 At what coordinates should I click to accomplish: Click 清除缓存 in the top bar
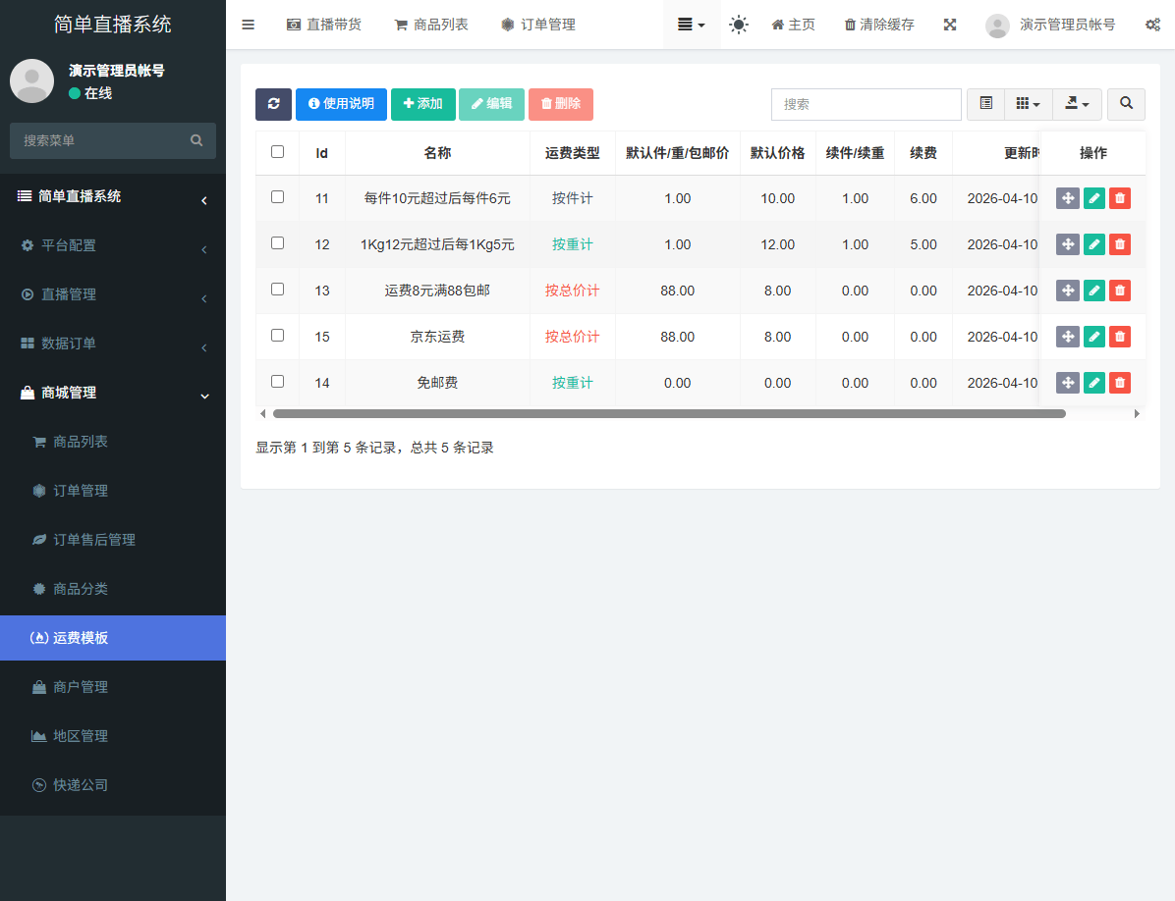[879, 25]
